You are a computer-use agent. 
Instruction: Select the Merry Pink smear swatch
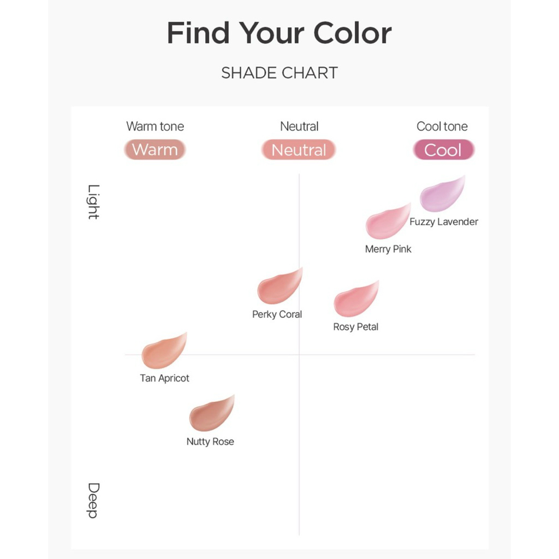tap(387, 222)
